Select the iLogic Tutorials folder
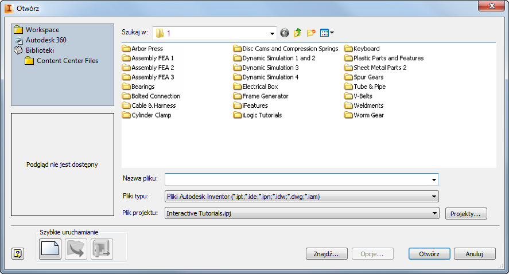The width and height of the screenshot is (509, 274). pos(258,115)
